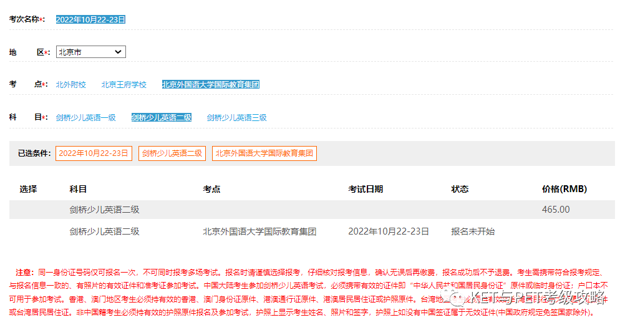The width and height of the screenshot is (625, 325).
Task: Click the 报名未开始 status cell
Action: tap(473, 231)
